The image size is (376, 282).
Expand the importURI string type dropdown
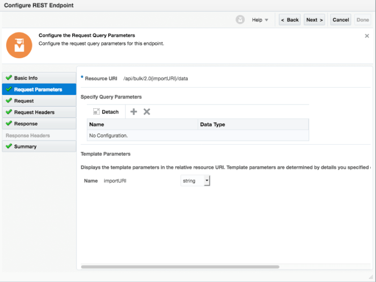(x=206, y=181)
